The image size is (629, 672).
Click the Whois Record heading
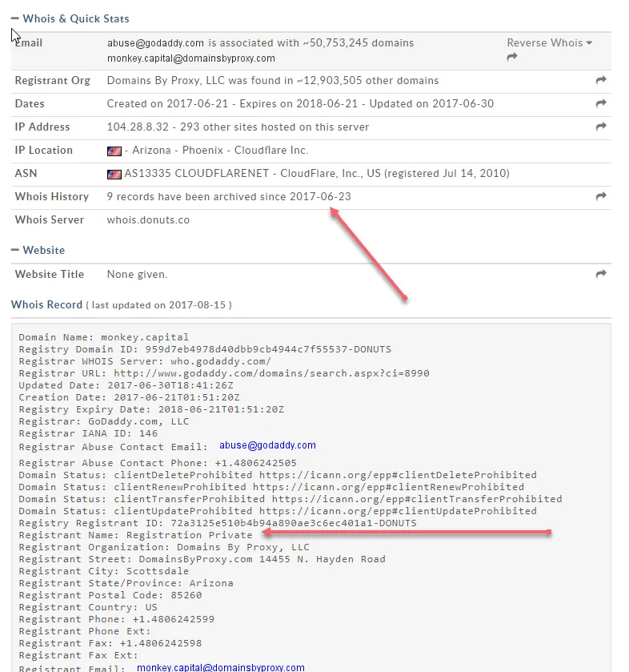point(46,304)
